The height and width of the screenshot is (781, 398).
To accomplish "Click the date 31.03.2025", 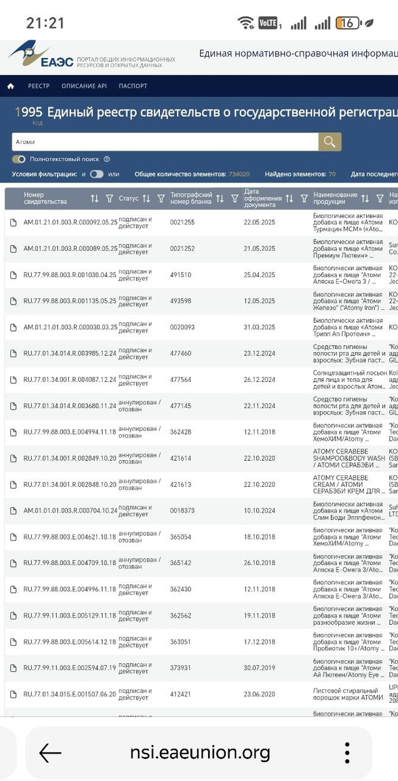I will tap(260, 327).
